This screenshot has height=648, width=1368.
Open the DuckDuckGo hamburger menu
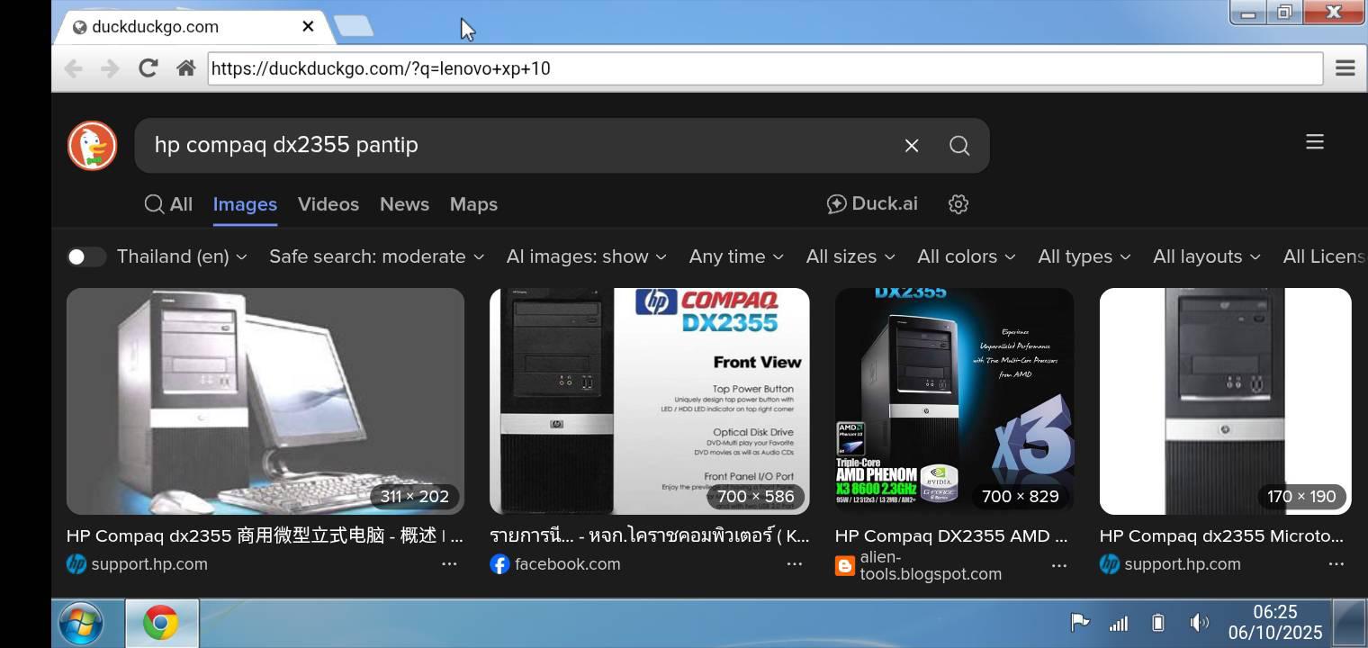pyautogui.click(x=1315, y=142)
